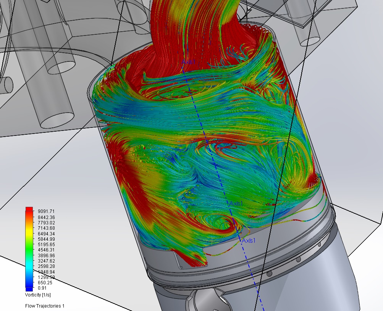
Task: Click the legend value 1948.94
Action: pyautogui.click(x=46, y=272)
